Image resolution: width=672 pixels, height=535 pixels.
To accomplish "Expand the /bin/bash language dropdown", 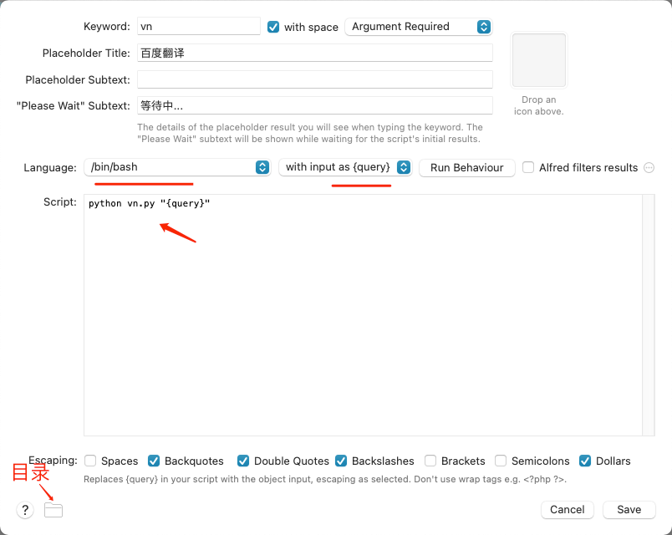I will coord(180,167).
